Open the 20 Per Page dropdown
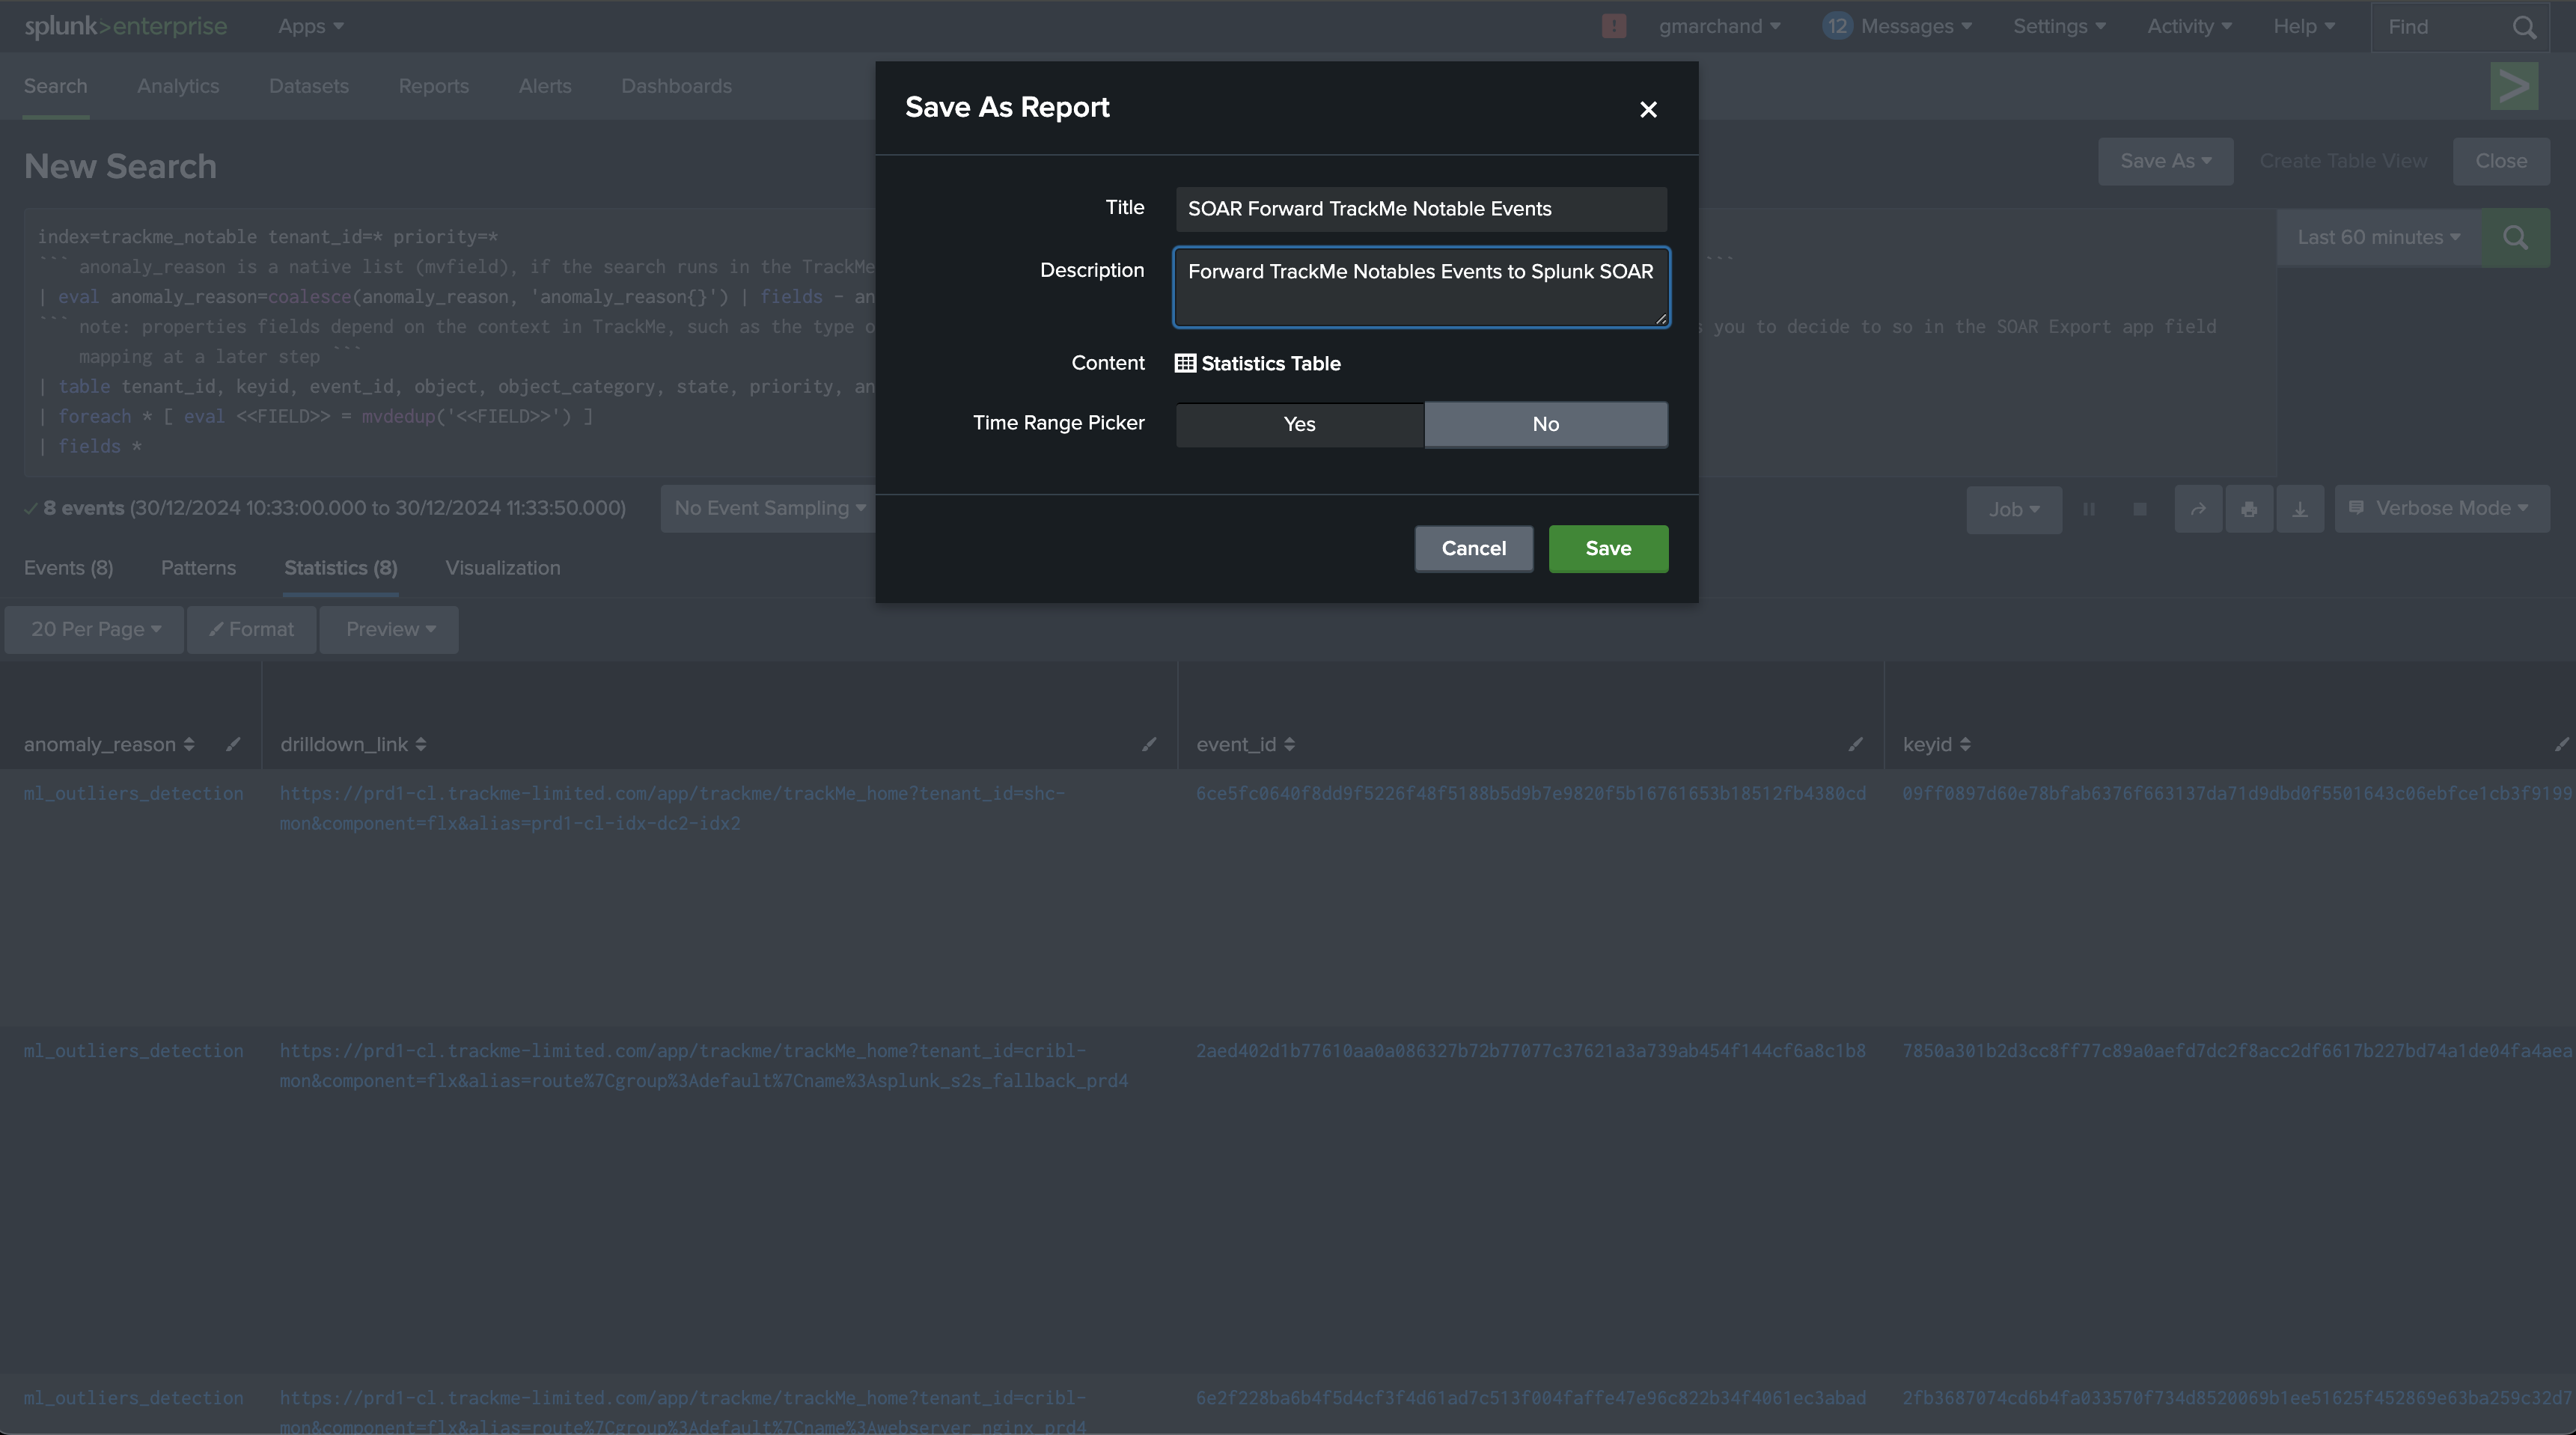The width and height of the screenshot is (2576, 1435). 95,630
